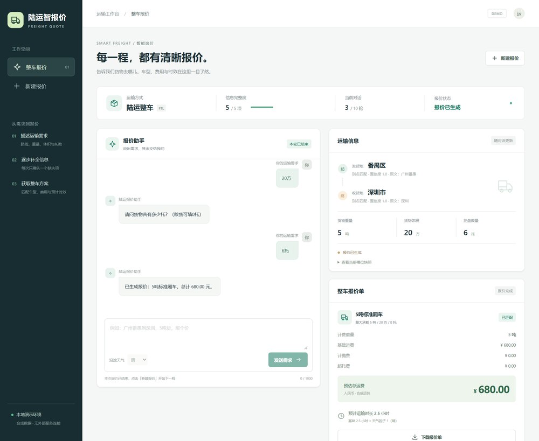Screen dimensions: 539x441
Task: Click the 新建报价 button at top right
Action: pos(505,58)
